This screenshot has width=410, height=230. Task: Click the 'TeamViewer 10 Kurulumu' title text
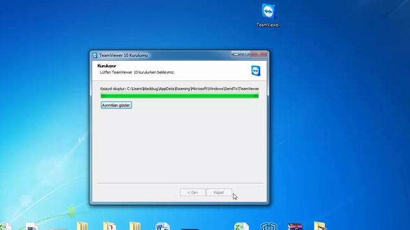tap(124, 56)
